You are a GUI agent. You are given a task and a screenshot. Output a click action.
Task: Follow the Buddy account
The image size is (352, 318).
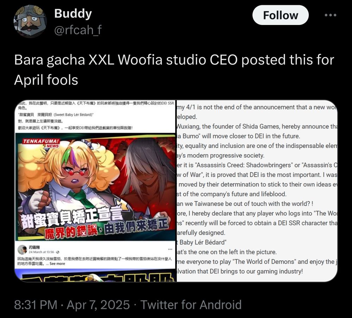tap(281, 15)
